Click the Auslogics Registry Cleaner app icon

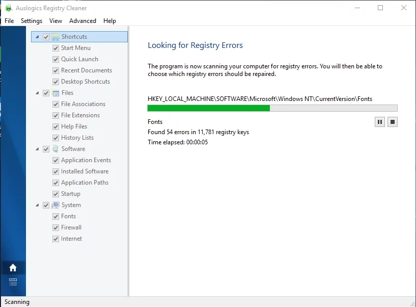[x=9, y=8]
